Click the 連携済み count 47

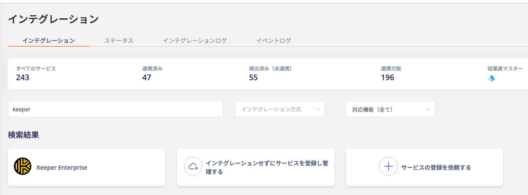tap(147, 77)
